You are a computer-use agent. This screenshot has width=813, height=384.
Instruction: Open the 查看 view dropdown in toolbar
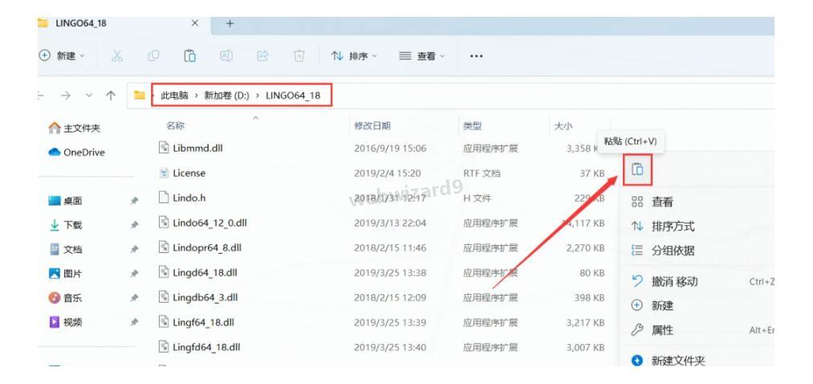tap(422, 56)
